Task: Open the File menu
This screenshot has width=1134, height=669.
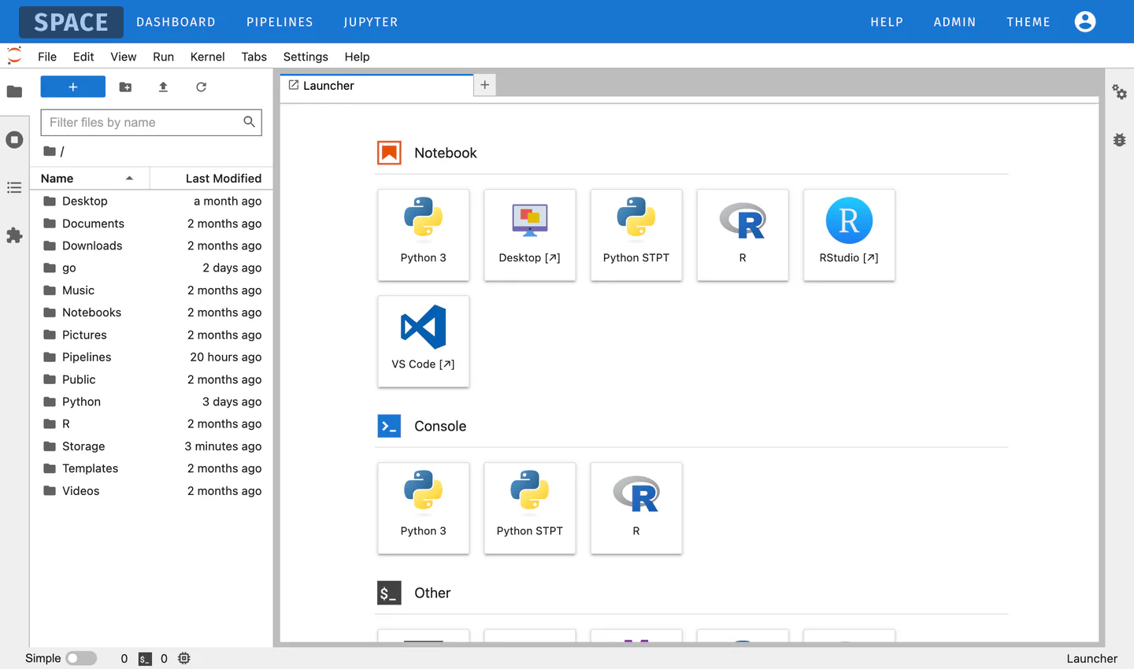Action: 47,57
